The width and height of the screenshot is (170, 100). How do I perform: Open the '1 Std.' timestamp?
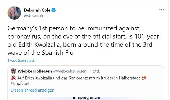click(x=95, y=71)
